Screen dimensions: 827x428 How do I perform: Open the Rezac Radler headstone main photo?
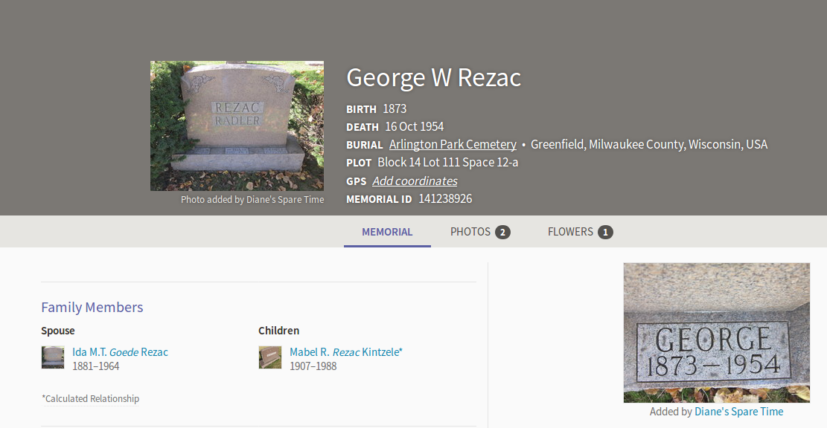click(237, 126)
